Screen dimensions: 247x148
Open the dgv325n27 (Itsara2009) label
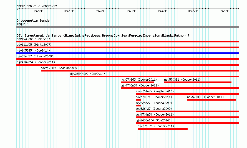[154, 103]
